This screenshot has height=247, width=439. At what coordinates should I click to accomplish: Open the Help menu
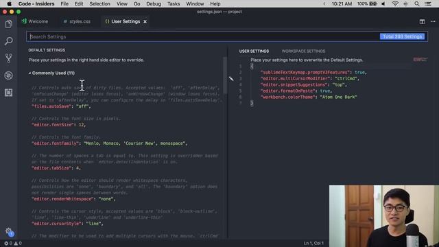click(215, 3)
